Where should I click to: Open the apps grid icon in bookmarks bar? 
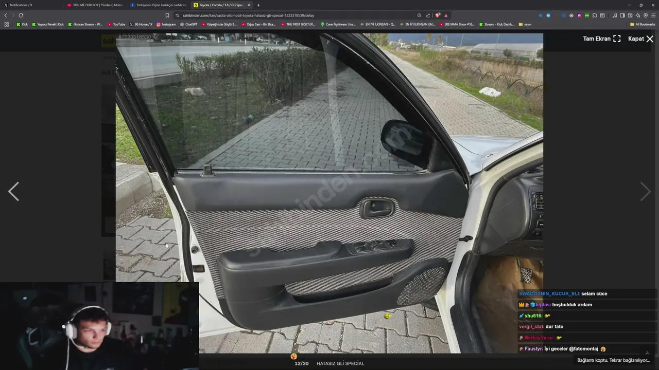coord(7,24)
